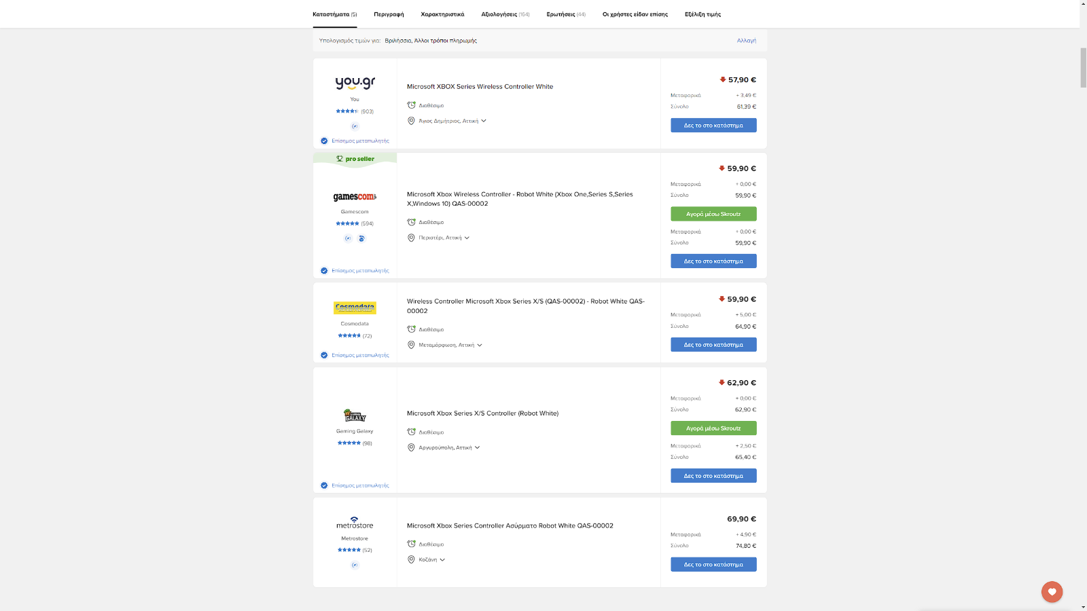Click availability clock icon in You.gr listing
1087x611 pixels.
[x=411, y=105]
